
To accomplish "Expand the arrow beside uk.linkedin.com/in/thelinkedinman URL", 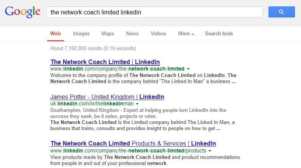I will pyautogui.click(x=137, y=104).
